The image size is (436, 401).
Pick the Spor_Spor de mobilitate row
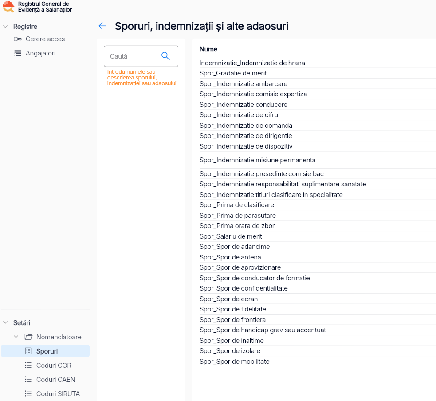234,362
